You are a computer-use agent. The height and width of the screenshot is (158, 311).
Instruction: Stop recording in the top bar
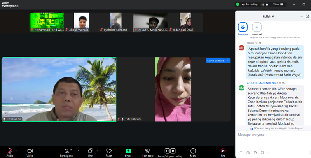267,4
